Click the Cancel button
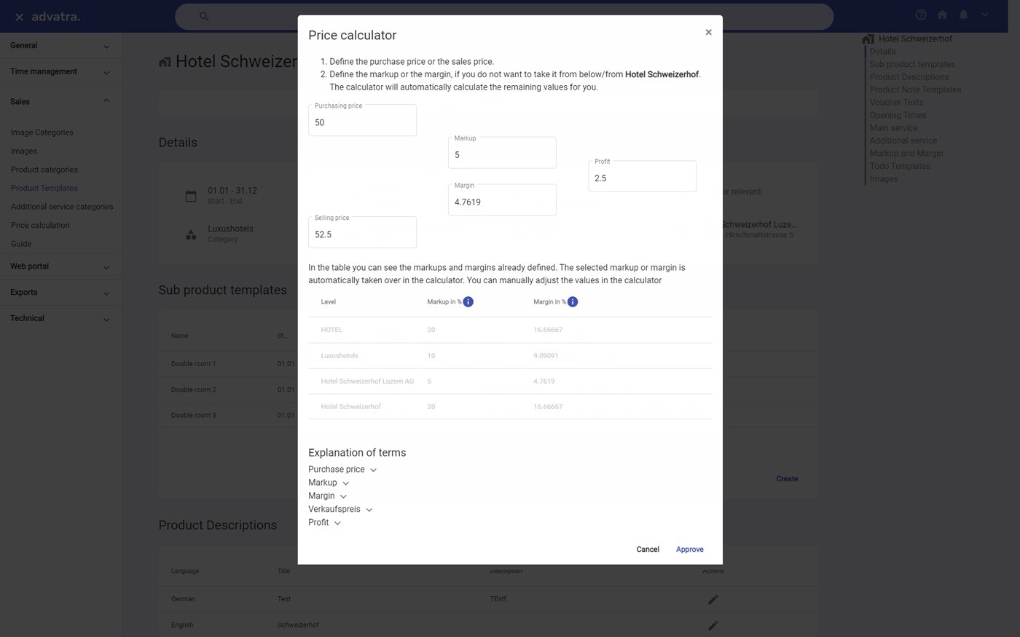 (x=648, y=550)
